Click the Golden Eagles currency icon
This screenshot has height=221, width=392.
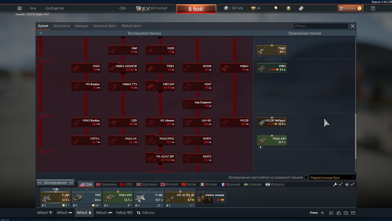(x=253, y=8)
